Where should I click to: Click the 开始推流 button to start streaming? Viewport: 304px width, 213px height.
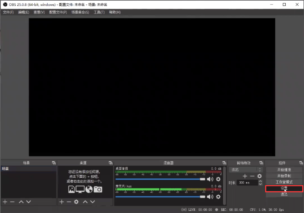coord(284,169)
